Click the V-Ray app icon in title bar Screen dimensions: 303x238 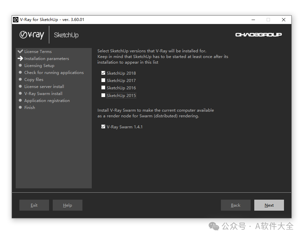(16, 20)
